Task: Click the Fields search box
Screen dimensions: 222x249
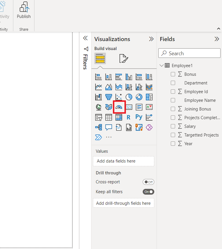Action: click(x=189, y=53)
